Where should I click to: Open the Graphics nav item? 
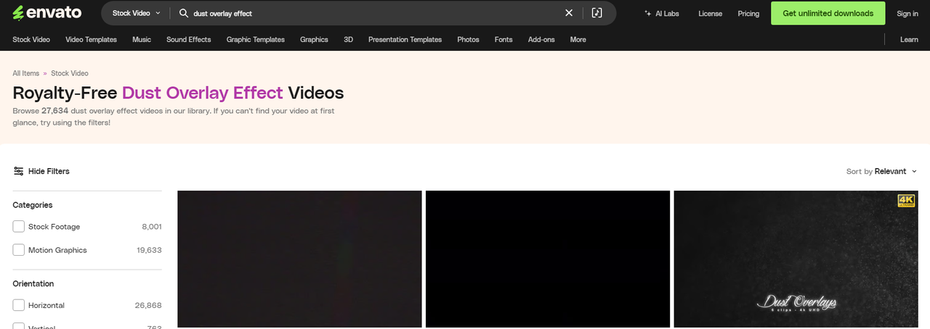[314, 40]
